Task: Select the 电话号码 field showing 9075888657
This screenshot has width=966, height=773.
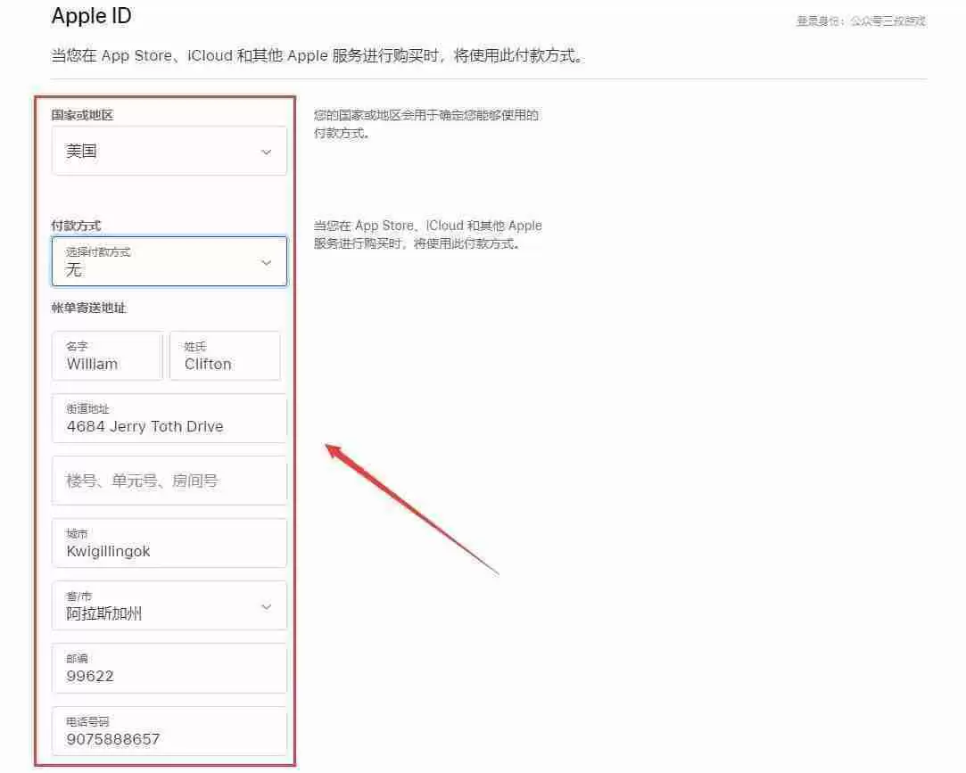Action: [x=169, y=731]
